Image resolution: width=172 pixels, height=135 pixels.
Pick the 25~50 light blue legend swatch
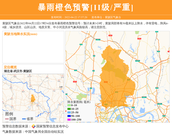click(69, 112)
